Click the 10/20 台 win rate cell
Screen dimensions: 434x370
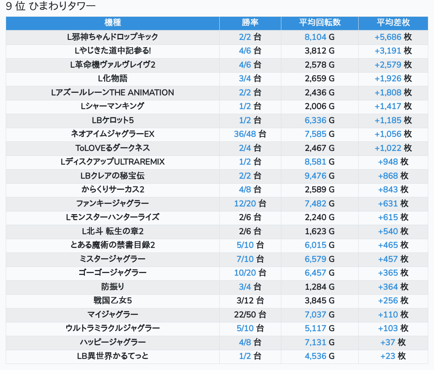[250, 273]
